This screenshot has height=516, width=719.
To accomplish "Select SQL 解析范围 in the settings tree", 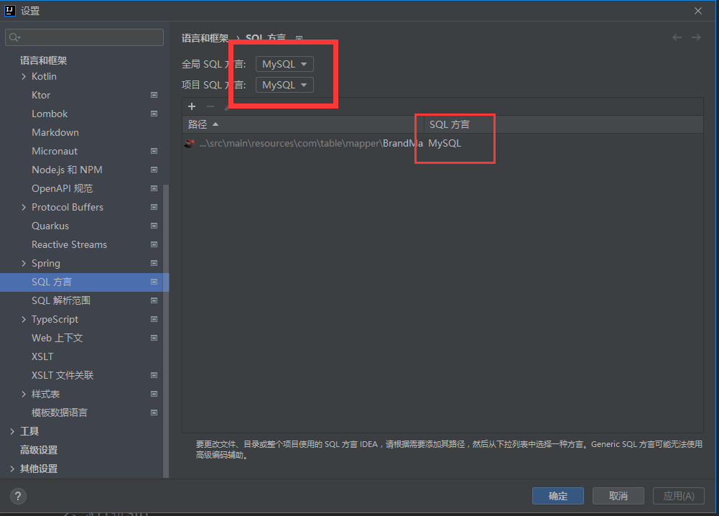I will click(61, 300).
